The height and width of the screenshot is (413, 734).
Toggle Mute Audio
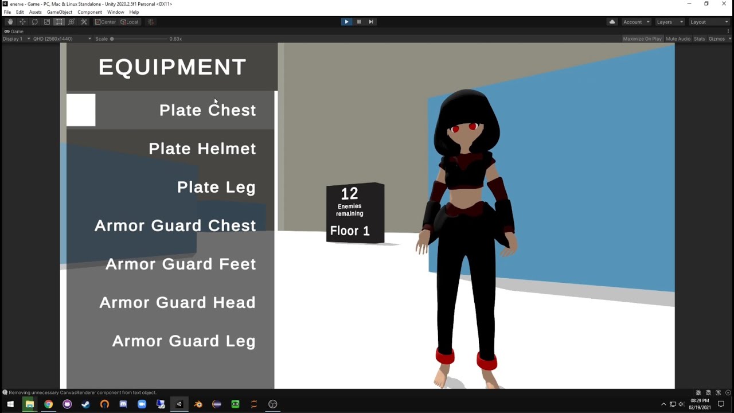tap(678, 39)
